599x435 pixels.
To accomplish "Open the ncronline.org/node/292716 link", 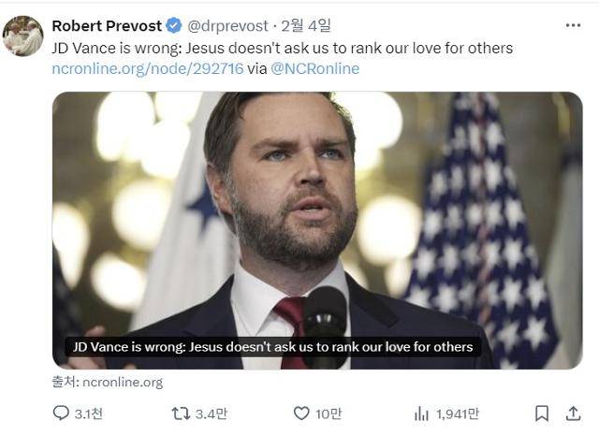I will tap(148, 68).
